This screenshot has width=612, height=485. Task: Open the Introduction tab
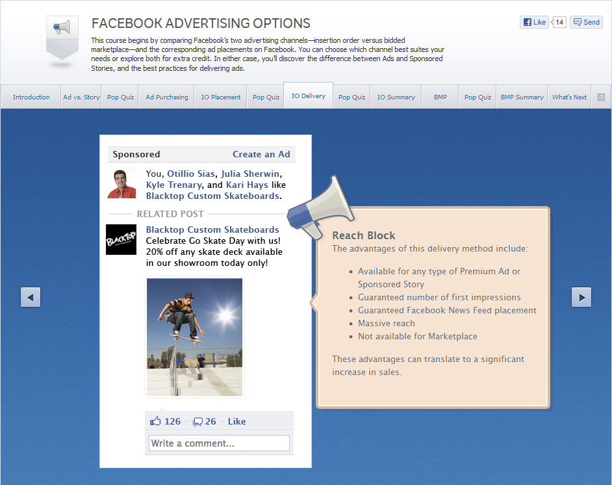click(31, 98)
